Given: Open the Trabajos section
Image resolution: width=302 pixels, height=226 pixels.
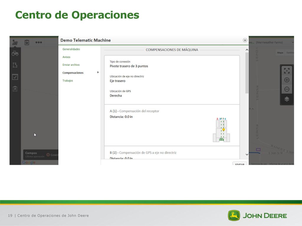Looking at the screenshot, I should tap(68, 81).
